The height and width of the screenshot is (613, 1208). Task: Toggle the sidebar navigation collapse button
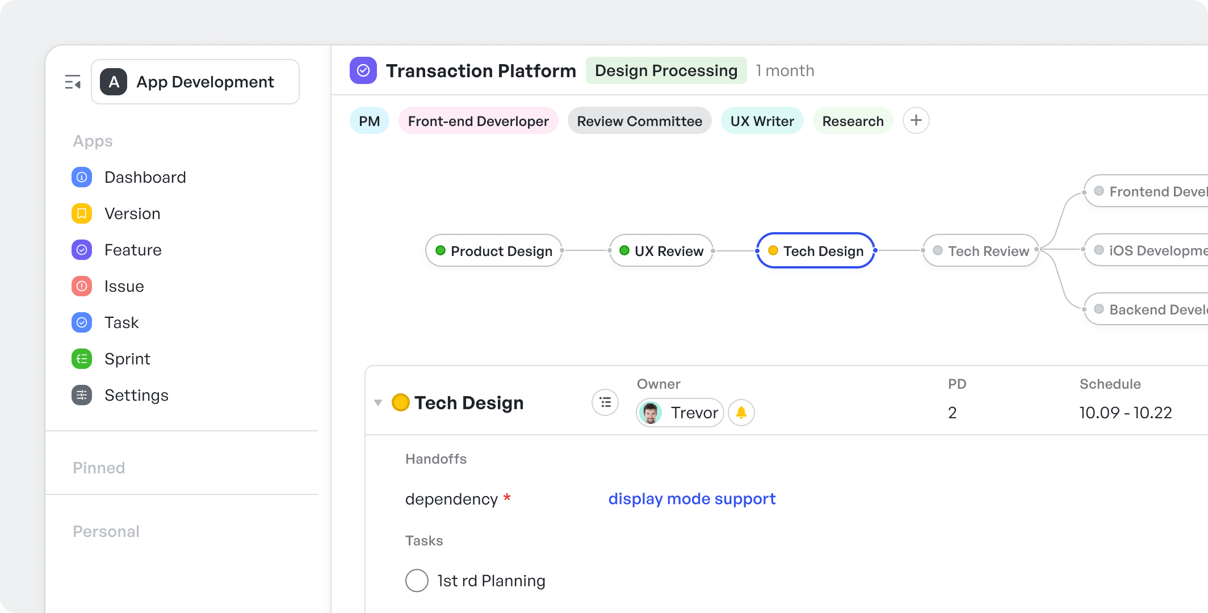coord(73,81)
